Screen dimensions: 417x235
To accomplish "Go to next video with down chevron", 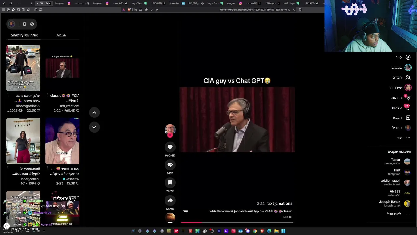I will [94, 127].
